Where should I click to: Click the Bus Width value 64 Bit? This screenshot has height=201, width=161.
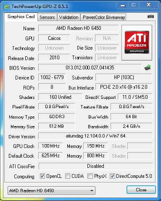point(132,116)
